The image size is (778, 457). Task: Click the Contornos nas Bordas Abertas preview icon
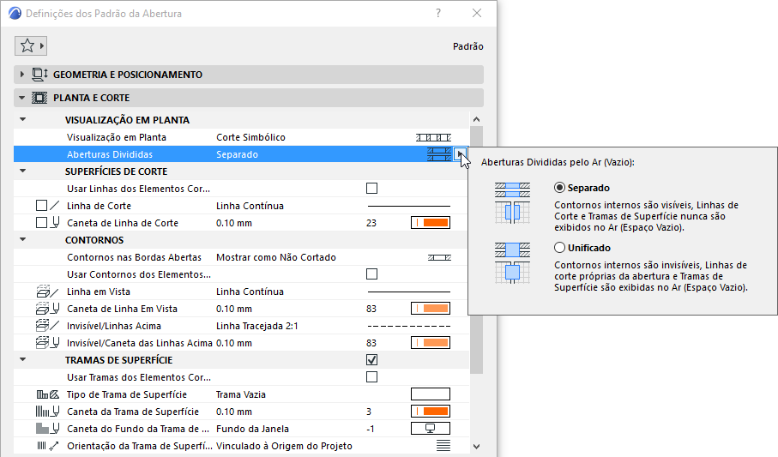click(439, 257)
